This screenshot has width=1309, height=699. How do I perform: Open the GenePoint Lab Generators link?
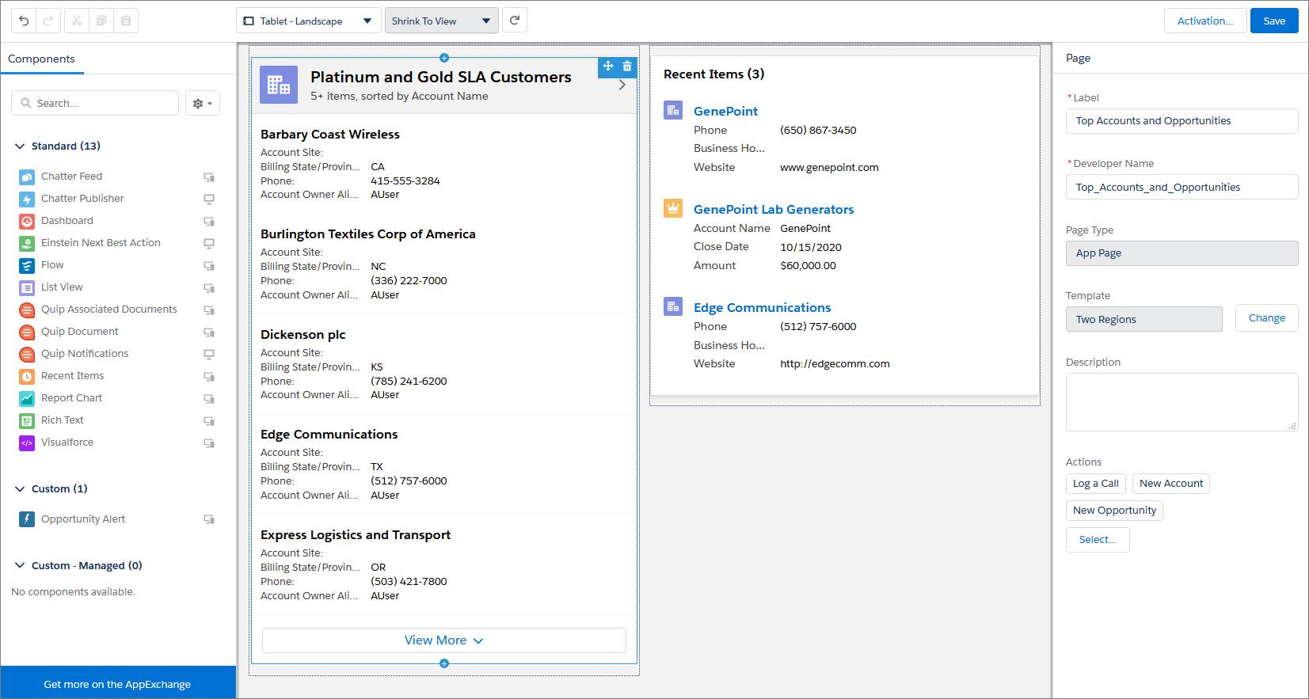(774, 209)
